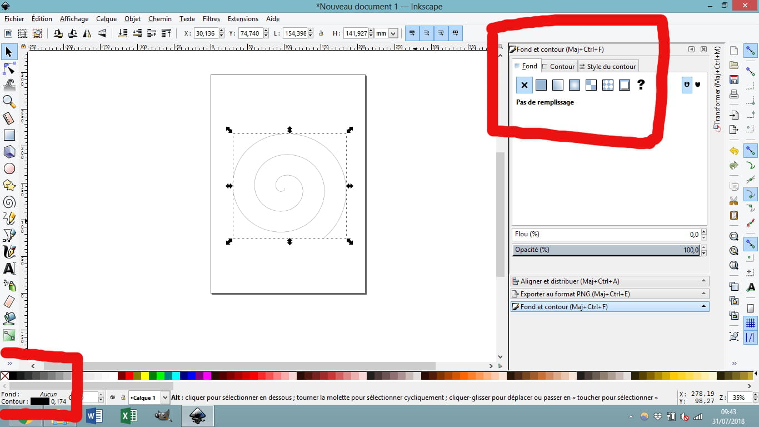Viewport: 759px width, 427px height.
Task: Select the Text tool
Action: [x=9, y=269]
